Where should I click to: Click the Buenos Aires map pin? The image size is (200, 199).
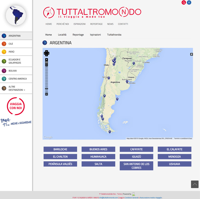(x=127, y=82)
